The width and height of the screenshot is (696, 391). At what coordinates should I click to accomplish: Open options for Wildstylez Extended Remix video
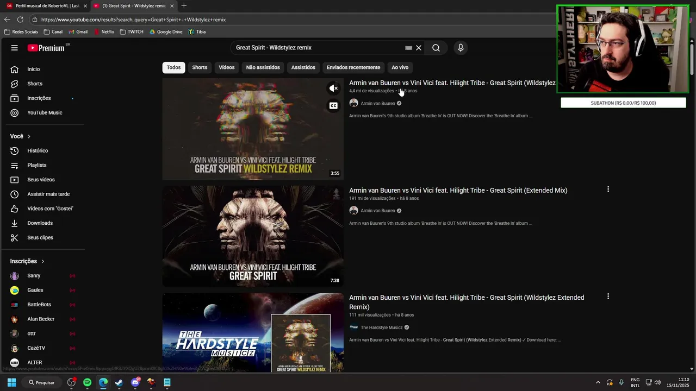[608, 297]
